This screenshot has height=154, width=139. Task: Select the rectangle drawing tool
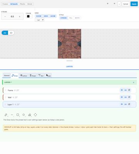18,115
